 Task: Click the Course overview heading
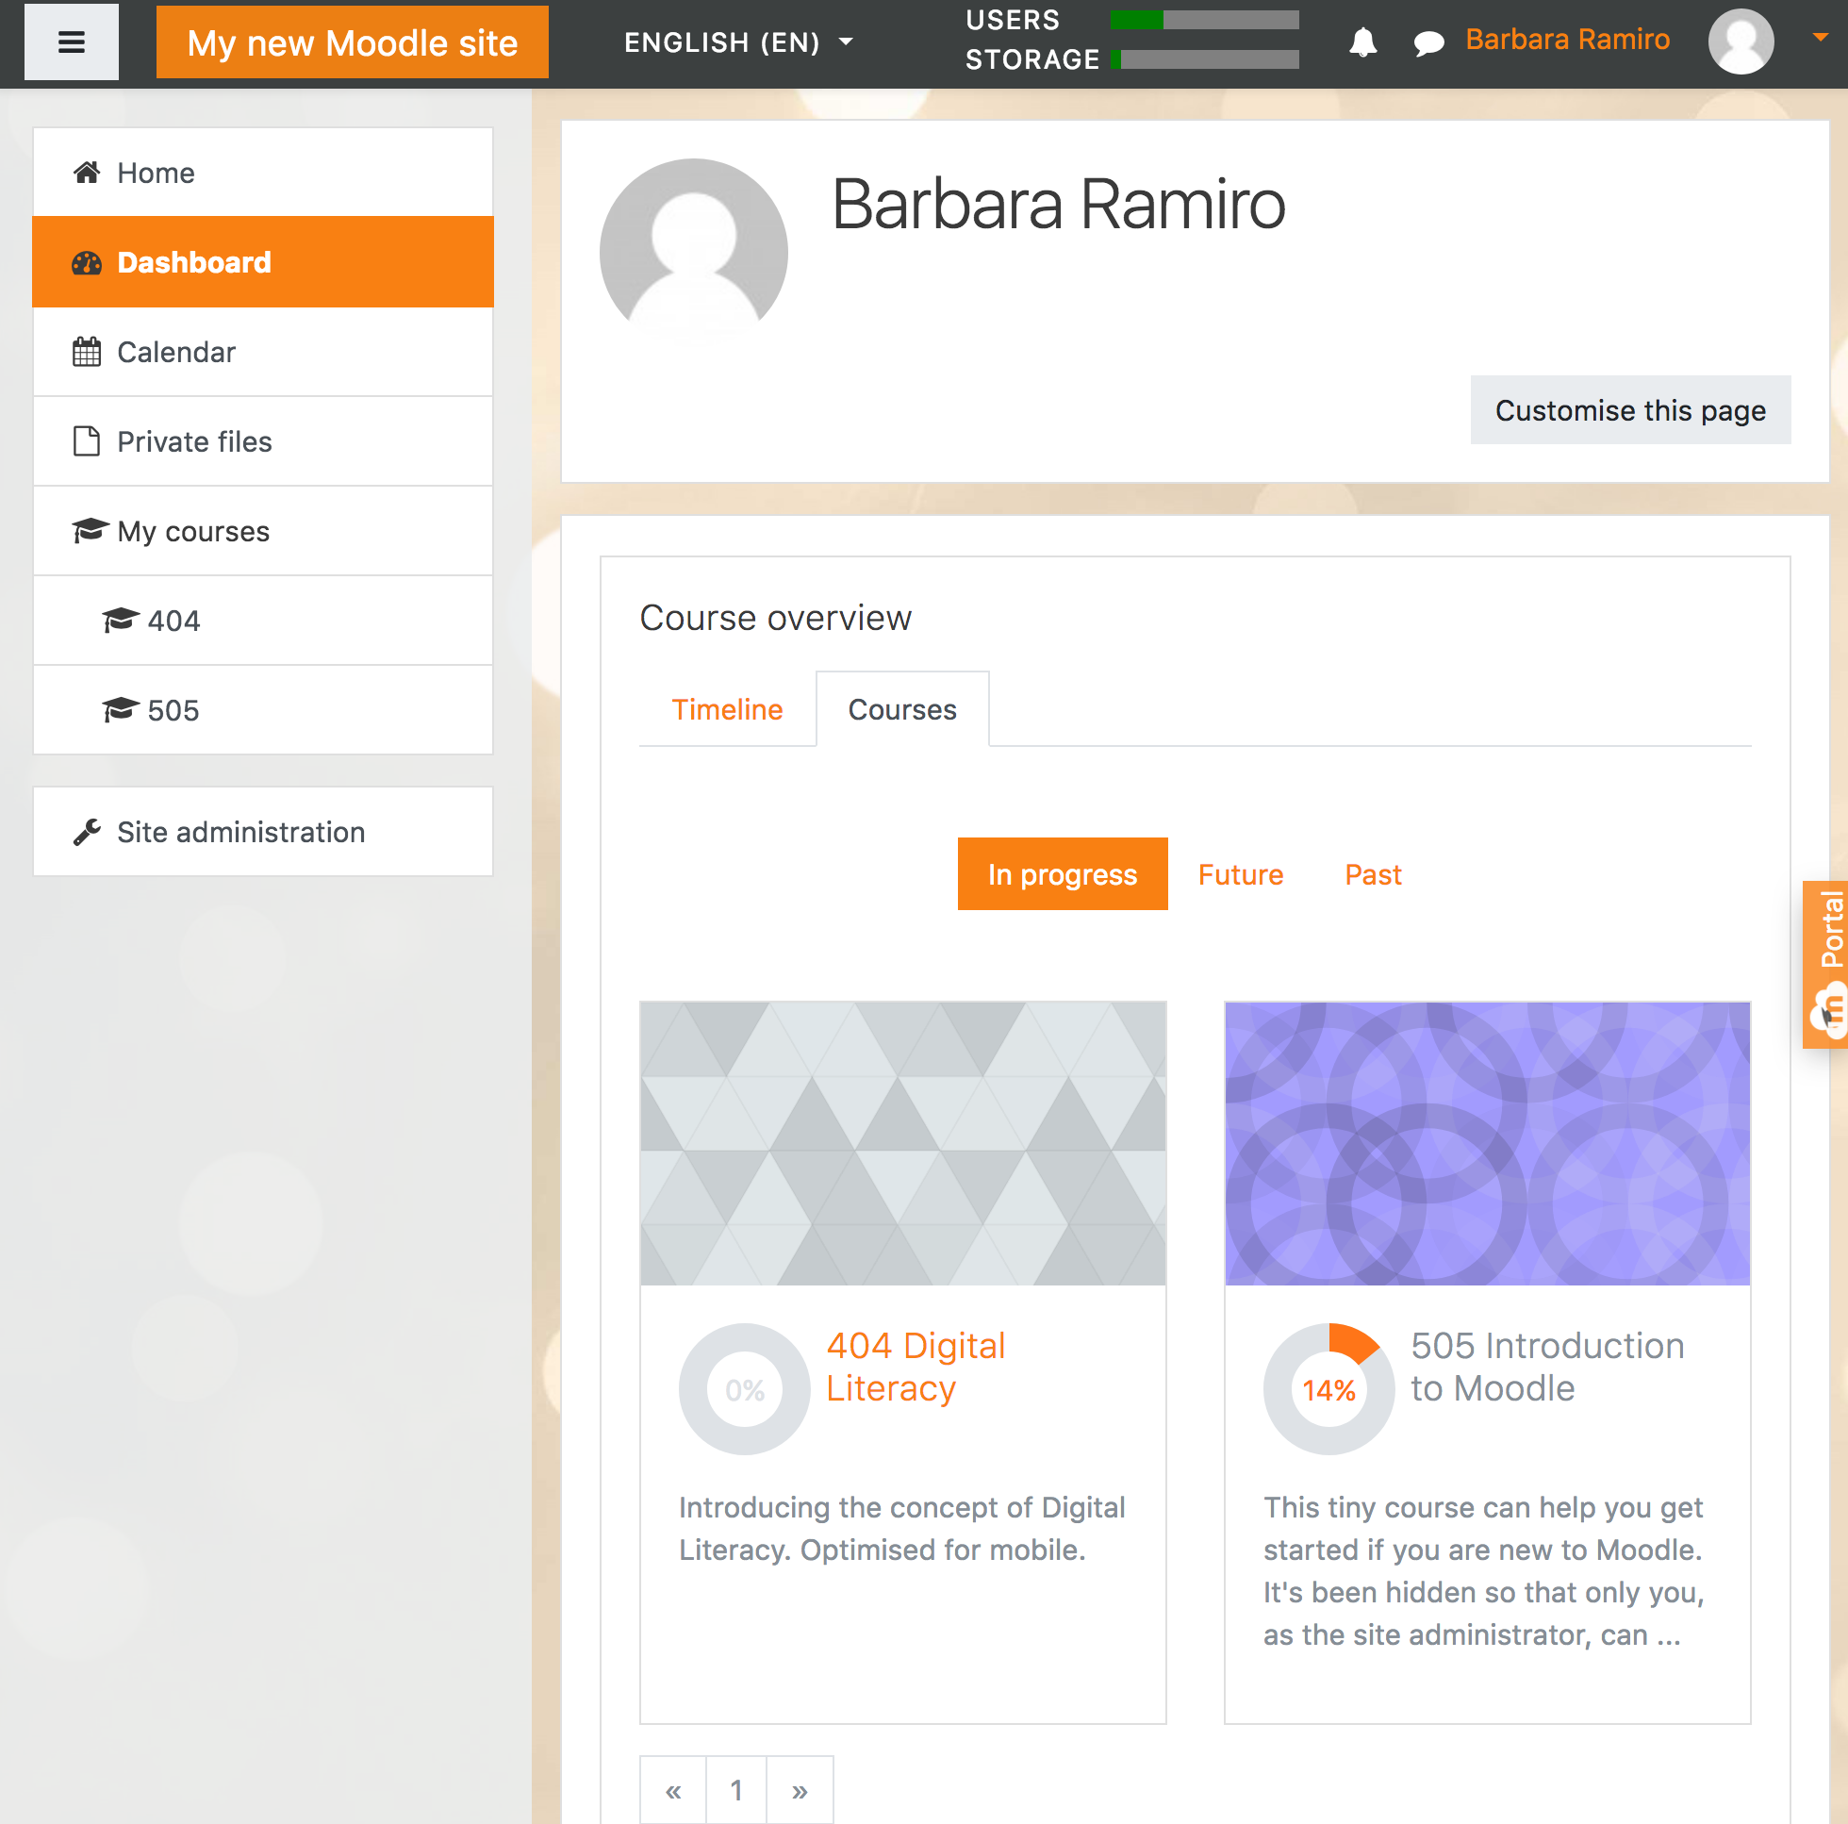coord(775,617)
